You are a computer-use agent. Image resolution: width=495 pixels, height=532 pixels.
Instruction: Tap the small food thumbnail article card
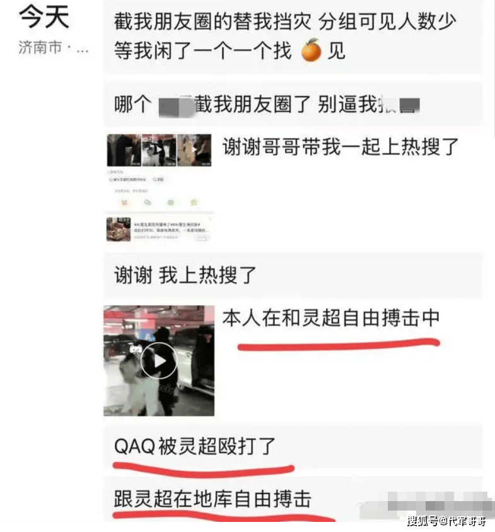tap(158, 229)
